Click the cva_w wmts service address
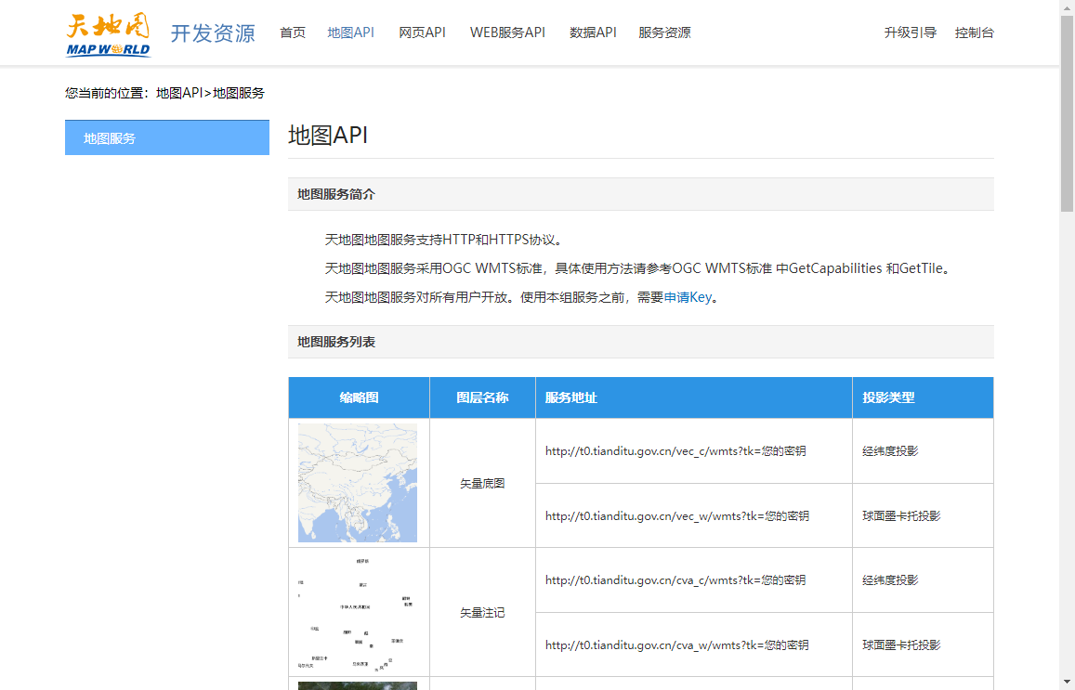The width and height of the screenshot is (1075, 690). pyautogui.click(x=676, y=644)
